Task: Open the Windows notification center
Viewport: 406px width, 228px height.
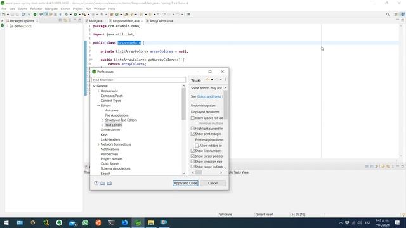Action: (398, 222)
